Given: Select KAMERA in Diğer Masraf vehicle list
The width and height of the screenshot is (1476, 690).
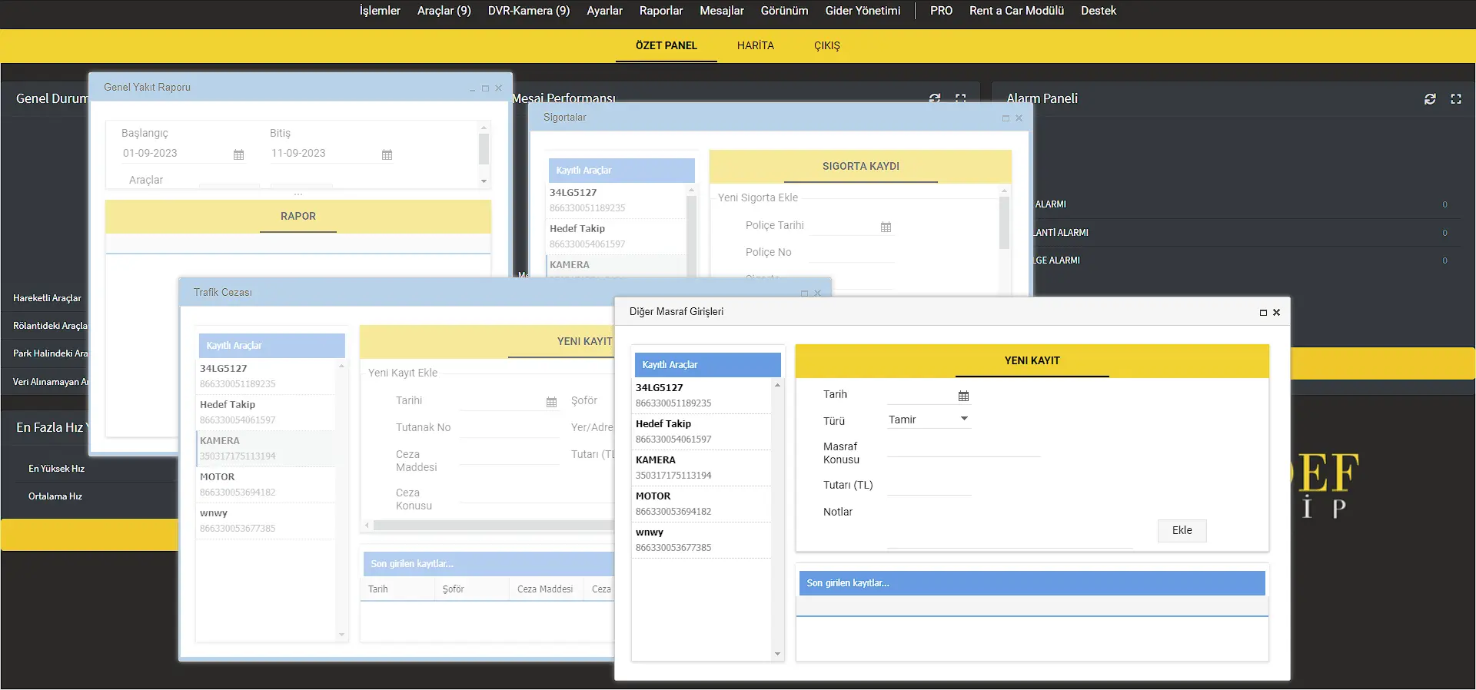Looking at the screenshot, I should pyautogui.click(x=701, y=467).
